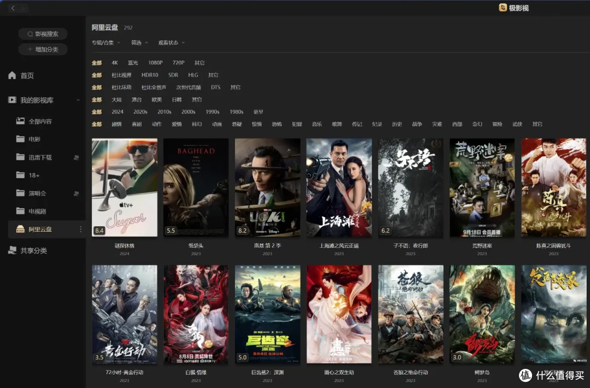Expand the 专辑/合集 dropdown

coord(106,43)
